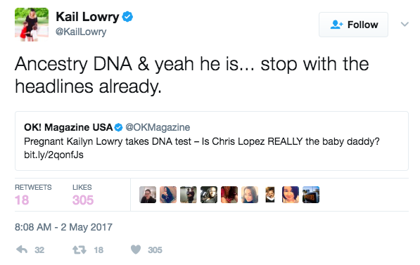Image resolution: width=420 pixels, height=265 pixels.
Task: Click the Kail Lowry display name
Action: click(87, 17)
